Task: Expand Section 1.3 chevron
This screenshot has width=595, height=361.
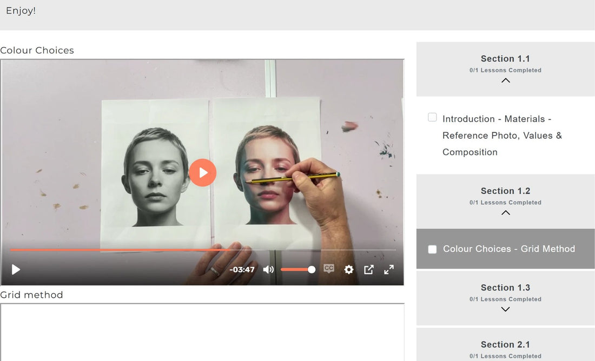Action: pyautogui.click(x=505, y=309)
